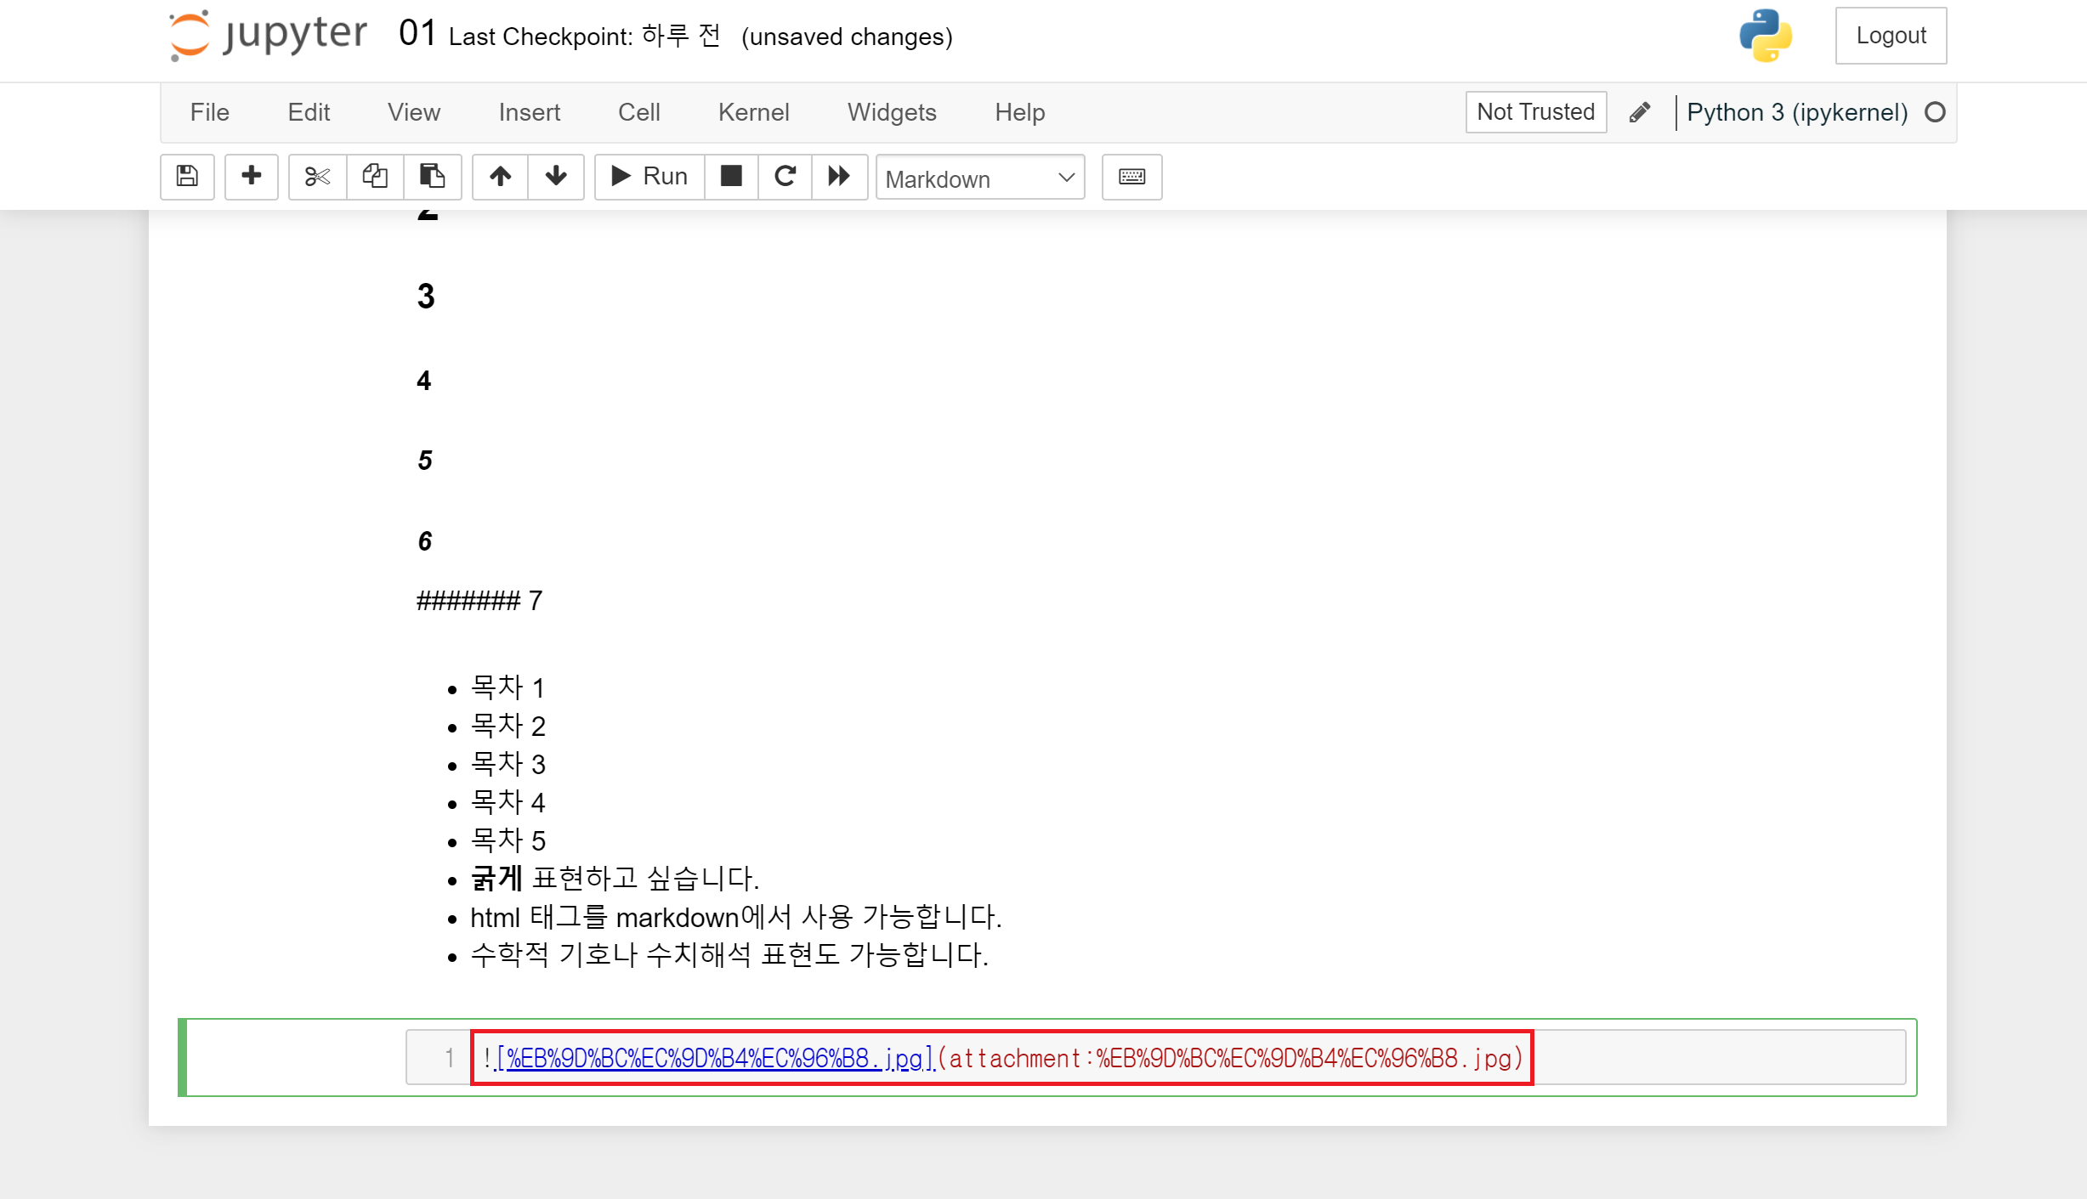Move the selected cell up
2087x1199 pixels.
click(x=500, y=177)
